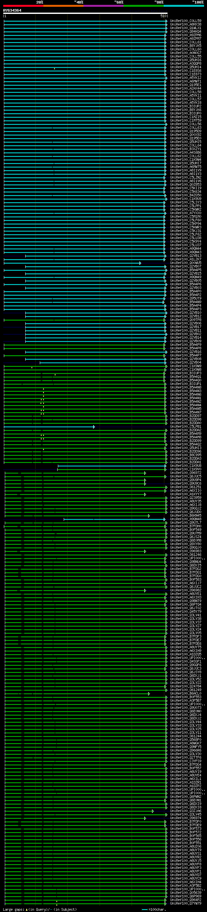Select the UniRef100_A1KYY7 label
Image resolution: width=207 pixels, height=912 pixels.
point(186,494)
